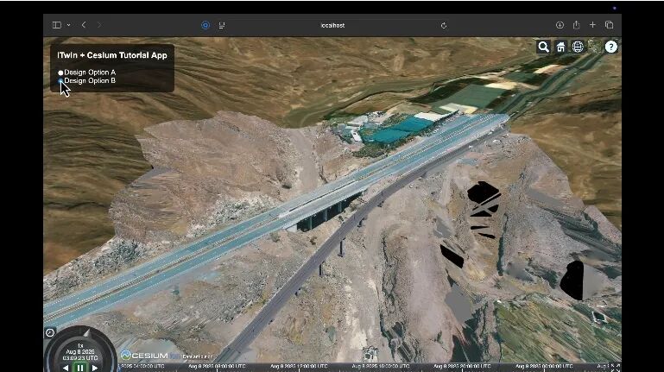This screenshot has height=372, width=664.
Task: Click the iTwin + Cesium Tutorial App title
Action: [x=112, y=55]
